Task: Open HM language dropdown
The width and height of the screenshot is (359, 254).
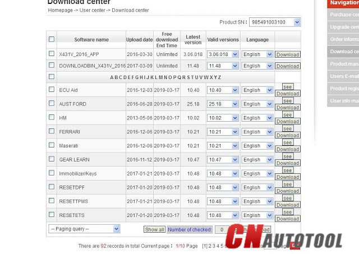Action: [x=257, y=118]
